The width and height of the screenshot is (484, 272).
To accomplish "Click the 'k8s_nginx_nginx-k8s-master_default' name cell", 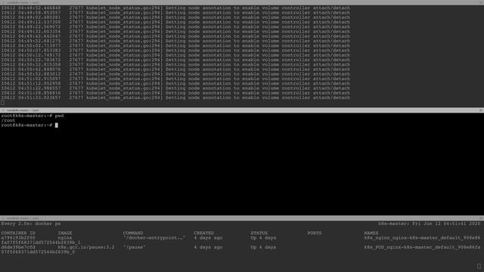I will click(x=422, y=238).
